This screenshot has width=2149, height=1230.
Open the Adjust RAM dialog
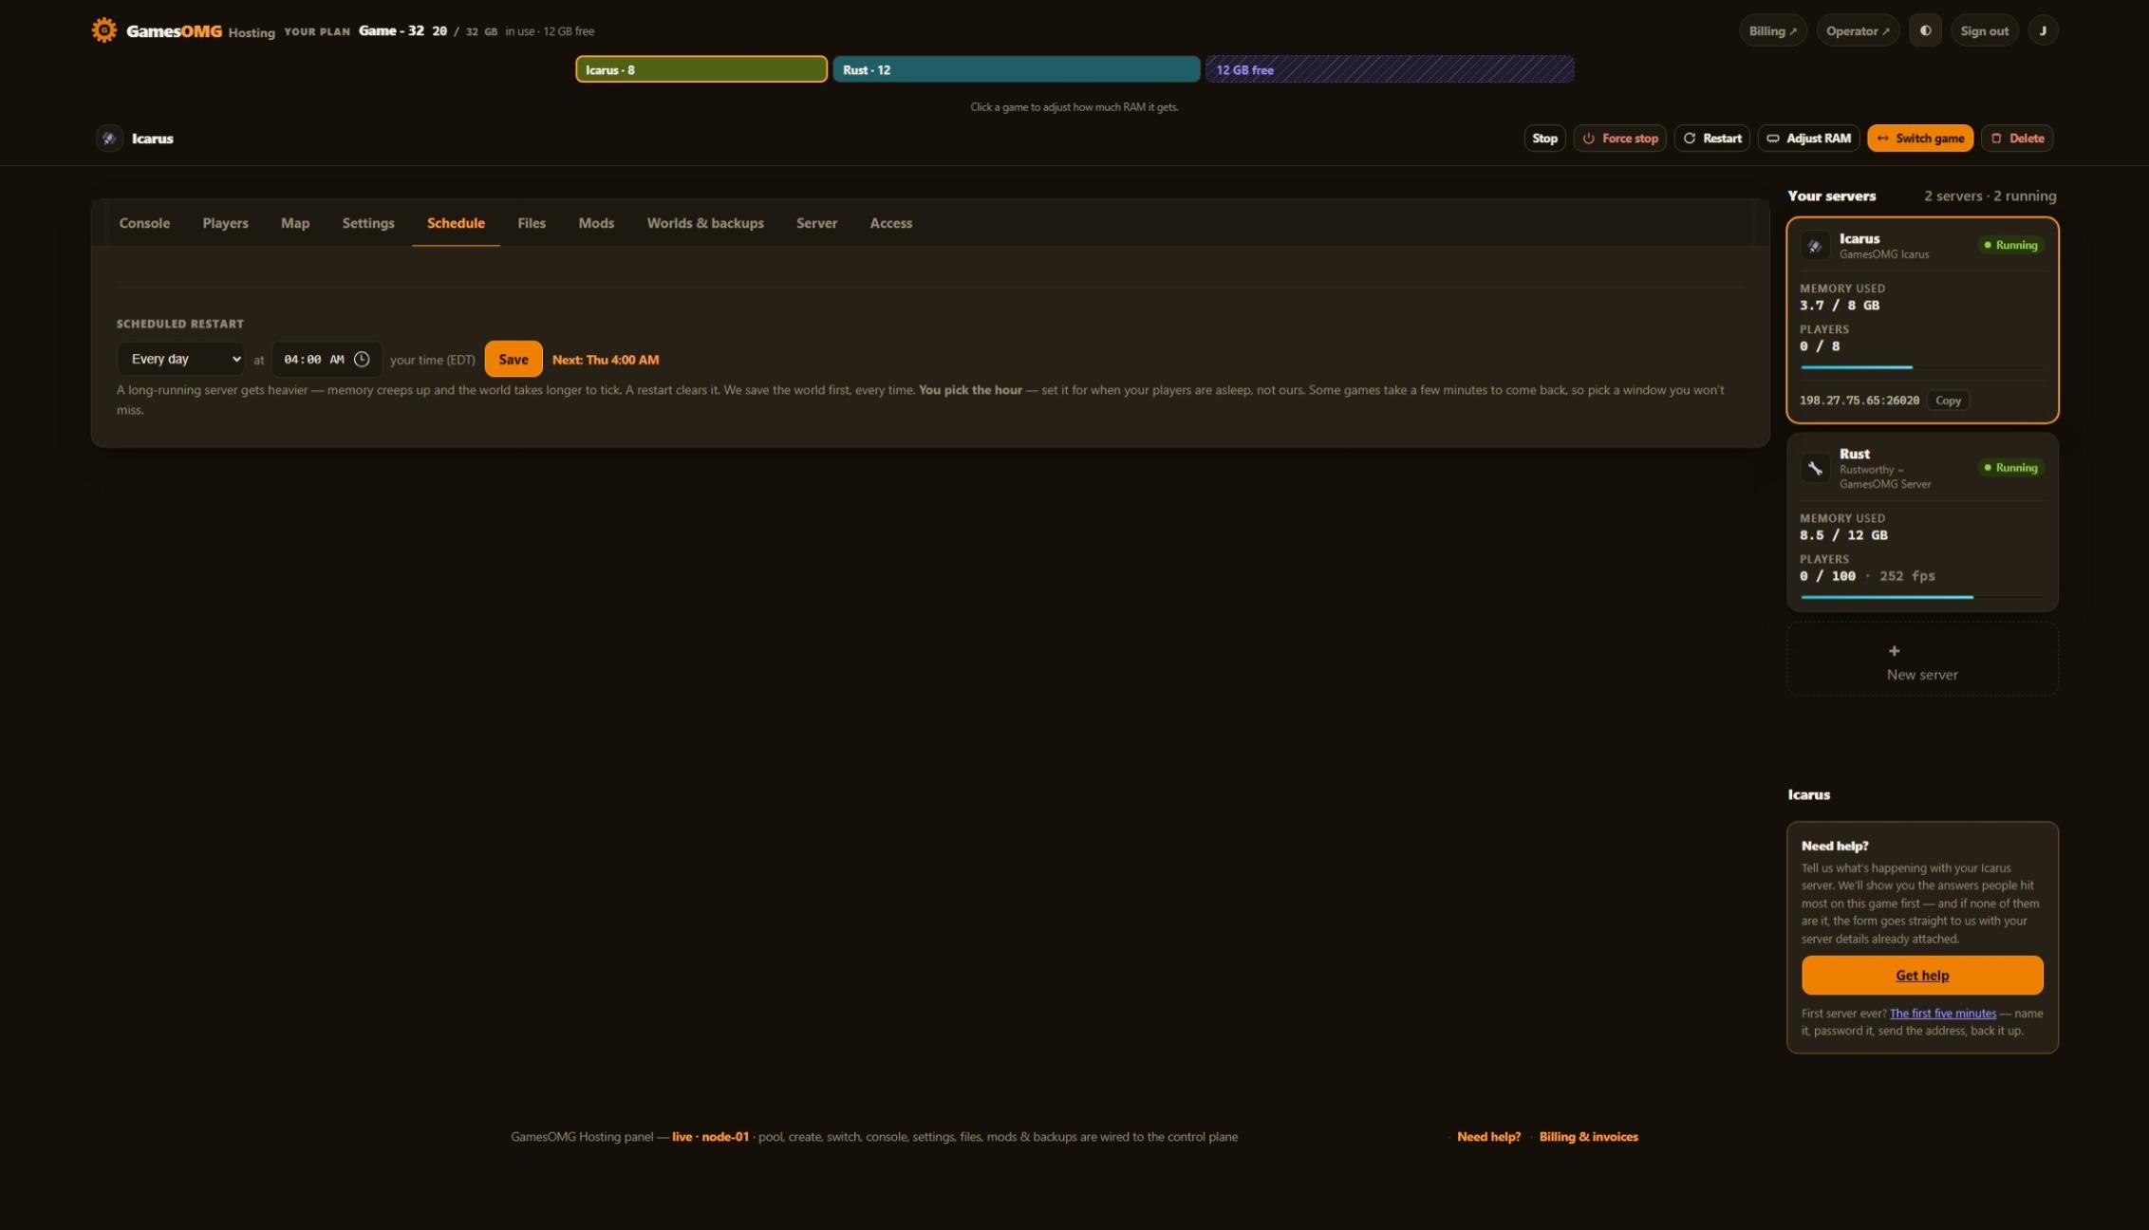click(1808, 138)
